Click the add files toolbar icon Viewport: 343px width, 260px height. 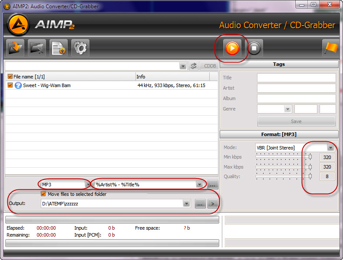point(15,48)
